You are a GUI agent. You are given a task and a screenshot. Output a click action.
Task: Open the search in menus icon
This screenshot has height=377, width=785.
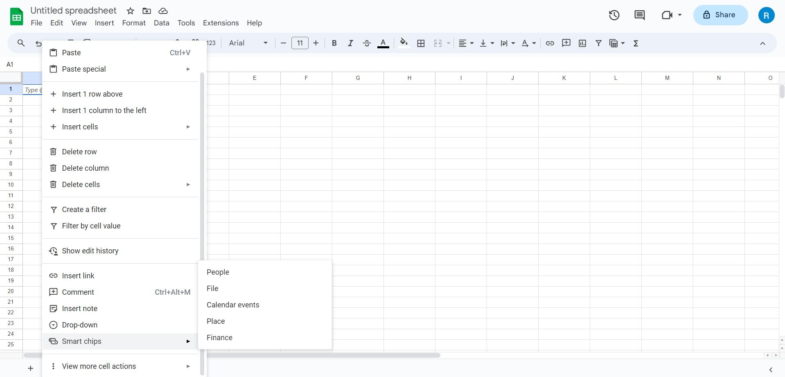click(21, 43)
